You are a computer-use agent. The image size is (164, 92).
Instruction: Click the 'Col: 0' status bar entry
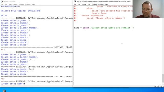[162, 86]
